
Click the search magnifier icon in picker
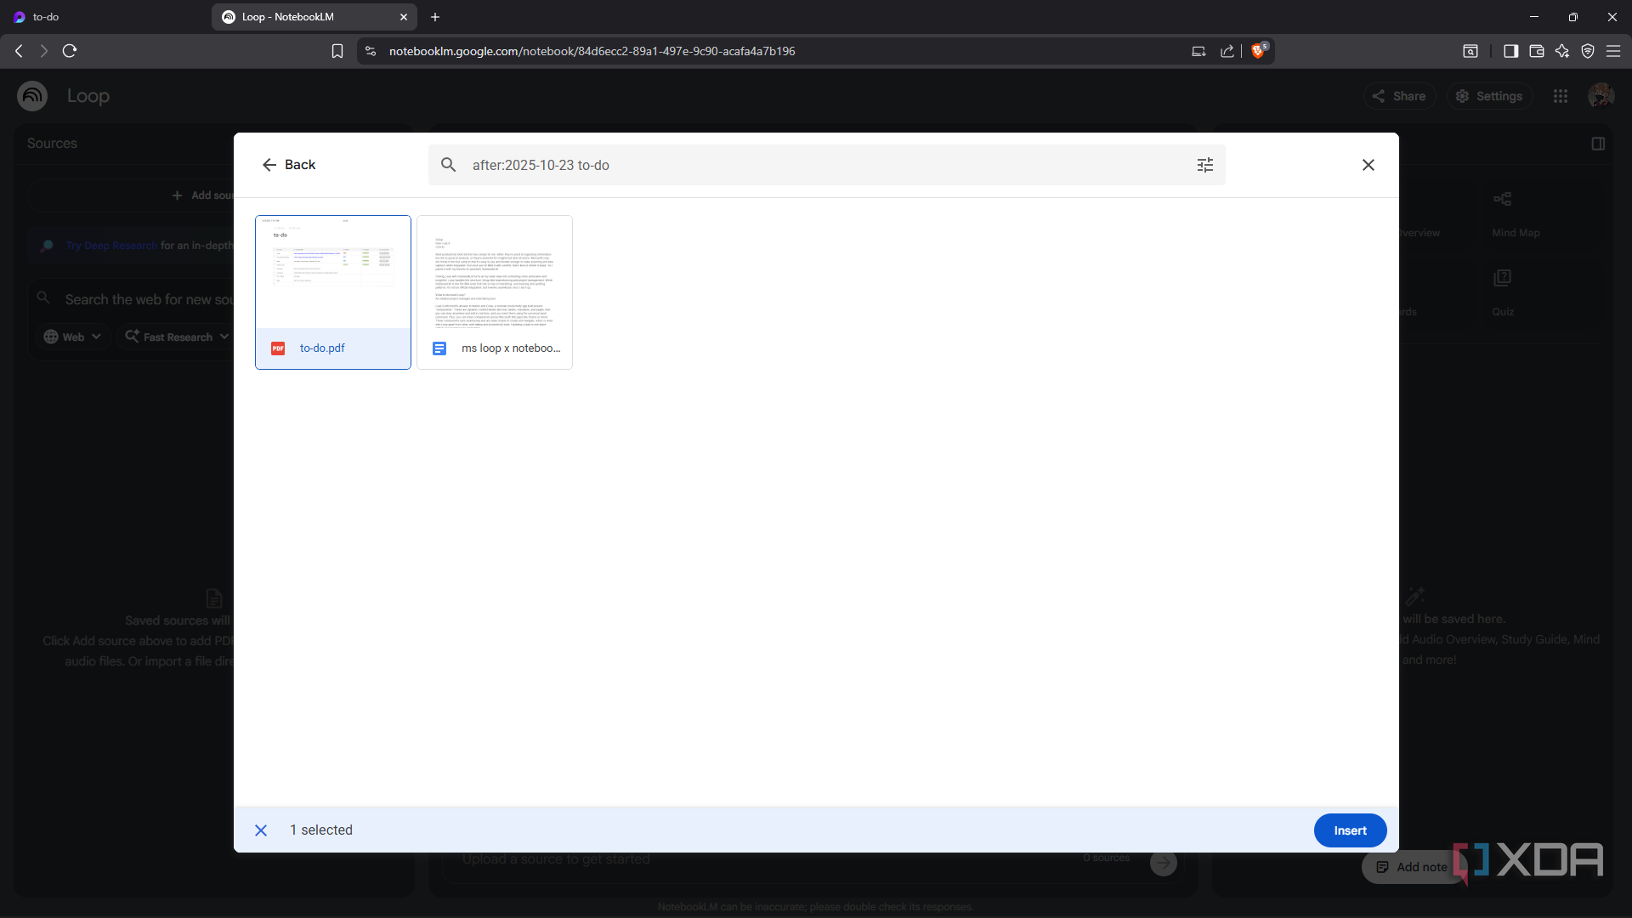449,165
